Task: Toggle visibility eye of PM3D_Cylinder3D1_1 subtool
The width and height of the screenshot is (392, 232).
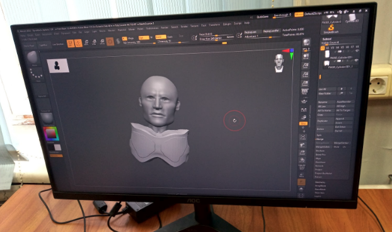Action: pos(356,61)
